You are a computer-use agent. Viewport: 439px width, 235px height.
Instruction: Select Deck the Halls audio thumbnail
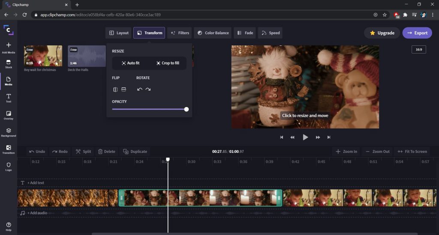pyautogui.click(x=87, y=56)
